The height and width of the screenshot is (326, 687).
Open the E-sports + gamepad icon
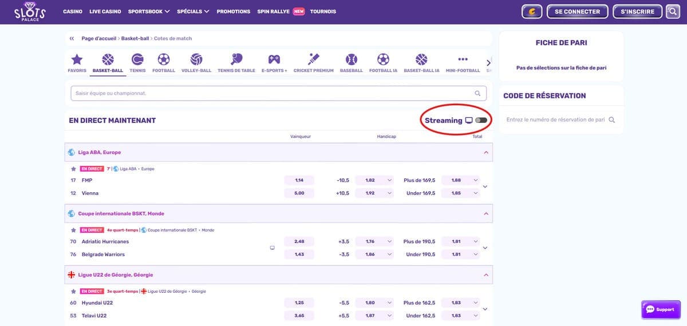pyautogui.click(x=274, y=63)
